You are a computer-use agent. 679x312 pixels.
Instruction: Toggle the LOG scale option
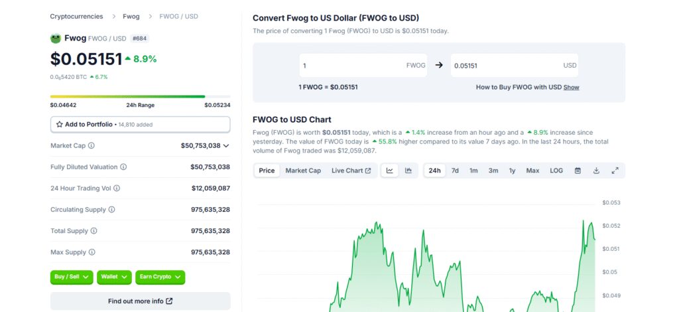(x=556, y=171)
